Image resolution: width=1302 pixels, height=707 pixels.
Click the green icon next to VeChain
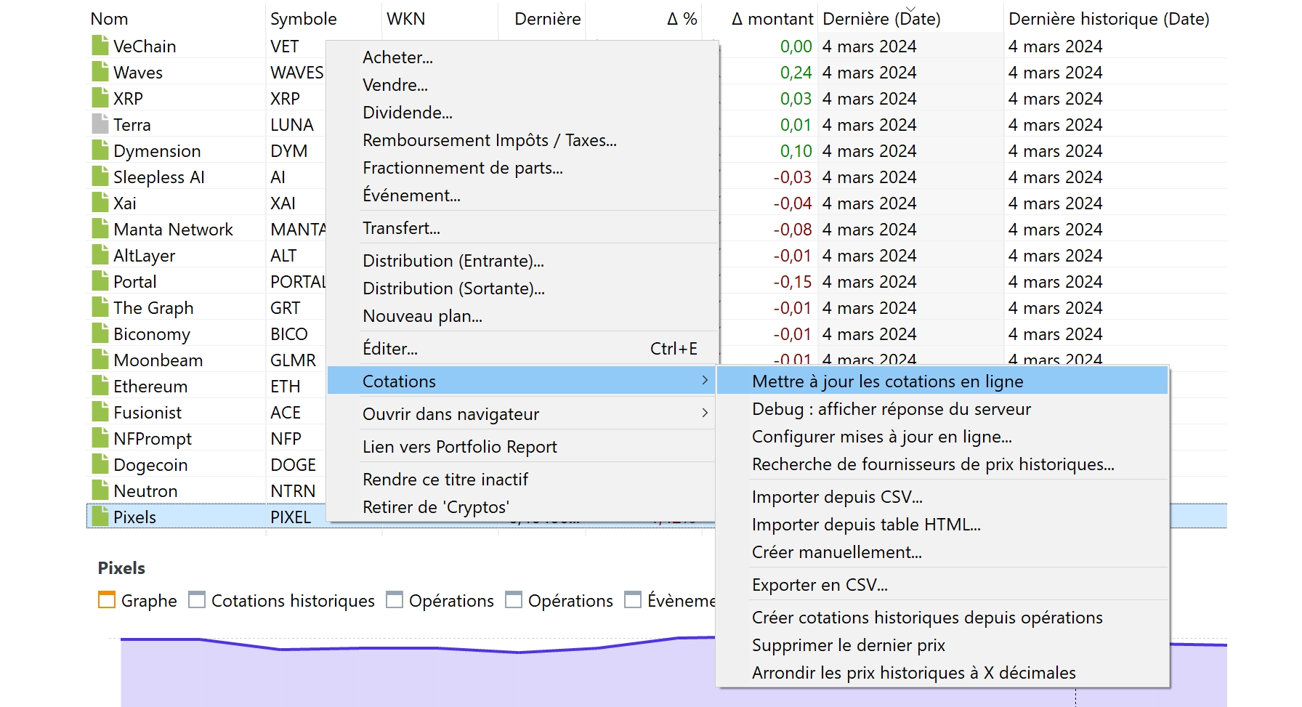click(100, 47)
